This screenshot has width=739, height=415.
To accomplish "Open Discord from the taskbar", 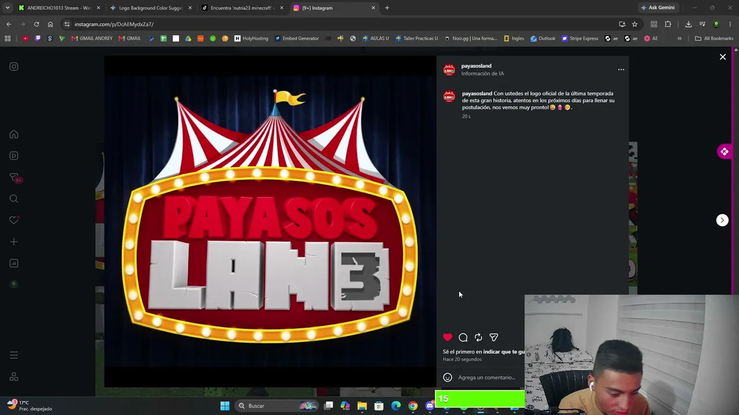I will [x=430, y=406].
